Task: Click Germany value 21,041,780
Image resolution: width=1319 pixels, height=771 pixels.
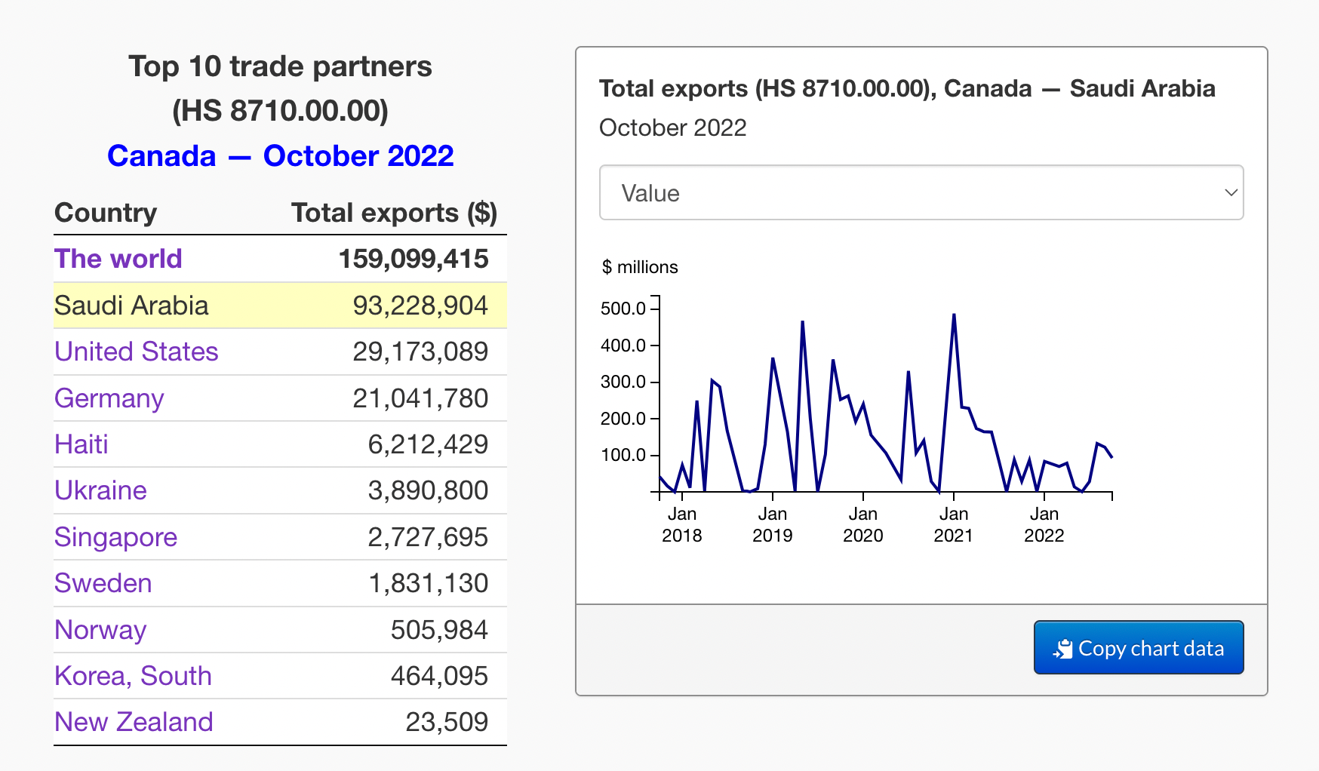Action: (x=420, y=398)
